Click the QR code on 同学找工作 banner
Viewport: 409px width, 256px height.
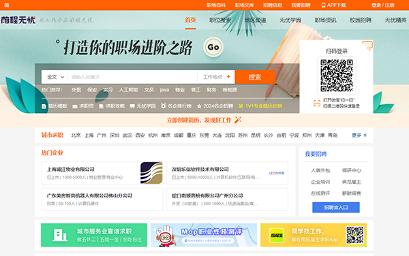354,235
